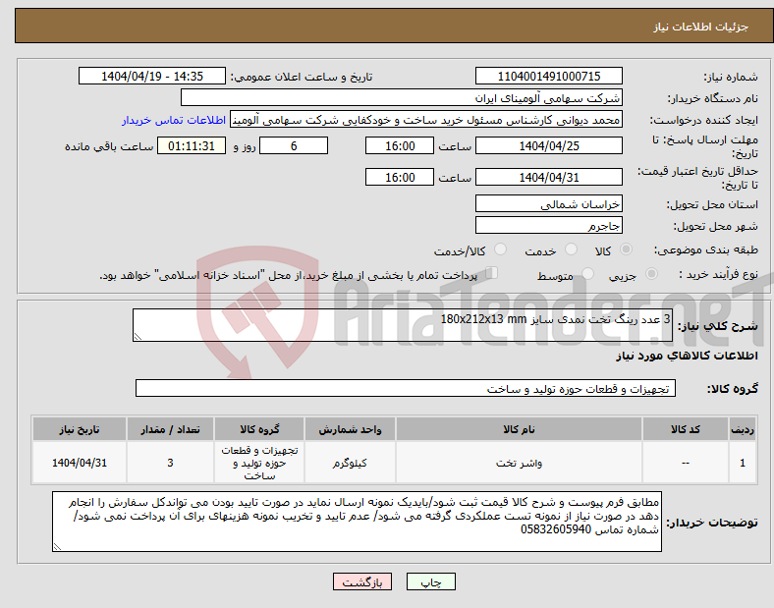Click the resize handle of description textarea
The width and height of the screenshot is (774, 608).
click(138, 337)
